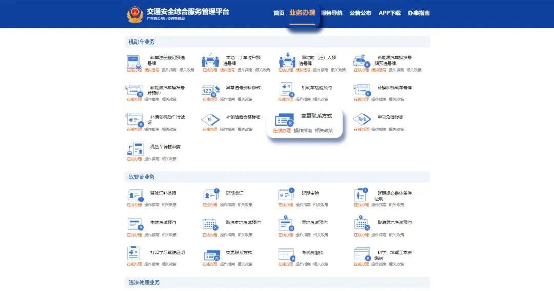Click the 延期审验 icon
Screen dimensions: 554x291
[x=287, y=194]
